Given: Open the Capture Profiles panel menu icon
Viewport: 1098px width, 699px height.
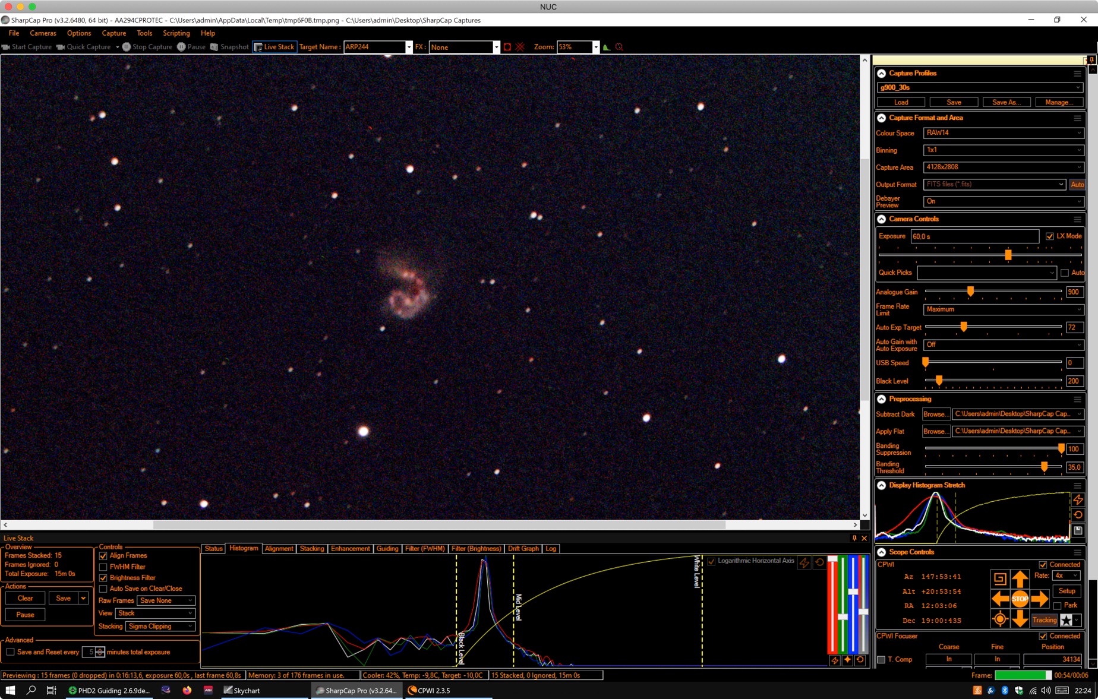Looking at the screenshot, I should [1077, 74].
